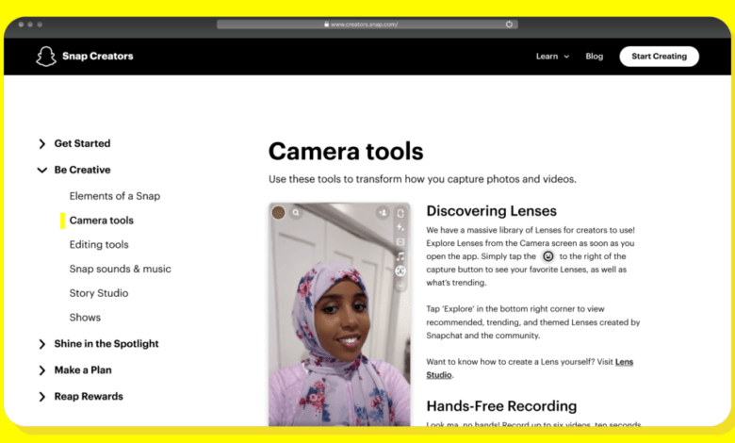Follow the Lens Studio link
Image resolution: width=735 pixels, height=443 pixels.
tap(439, 374)
